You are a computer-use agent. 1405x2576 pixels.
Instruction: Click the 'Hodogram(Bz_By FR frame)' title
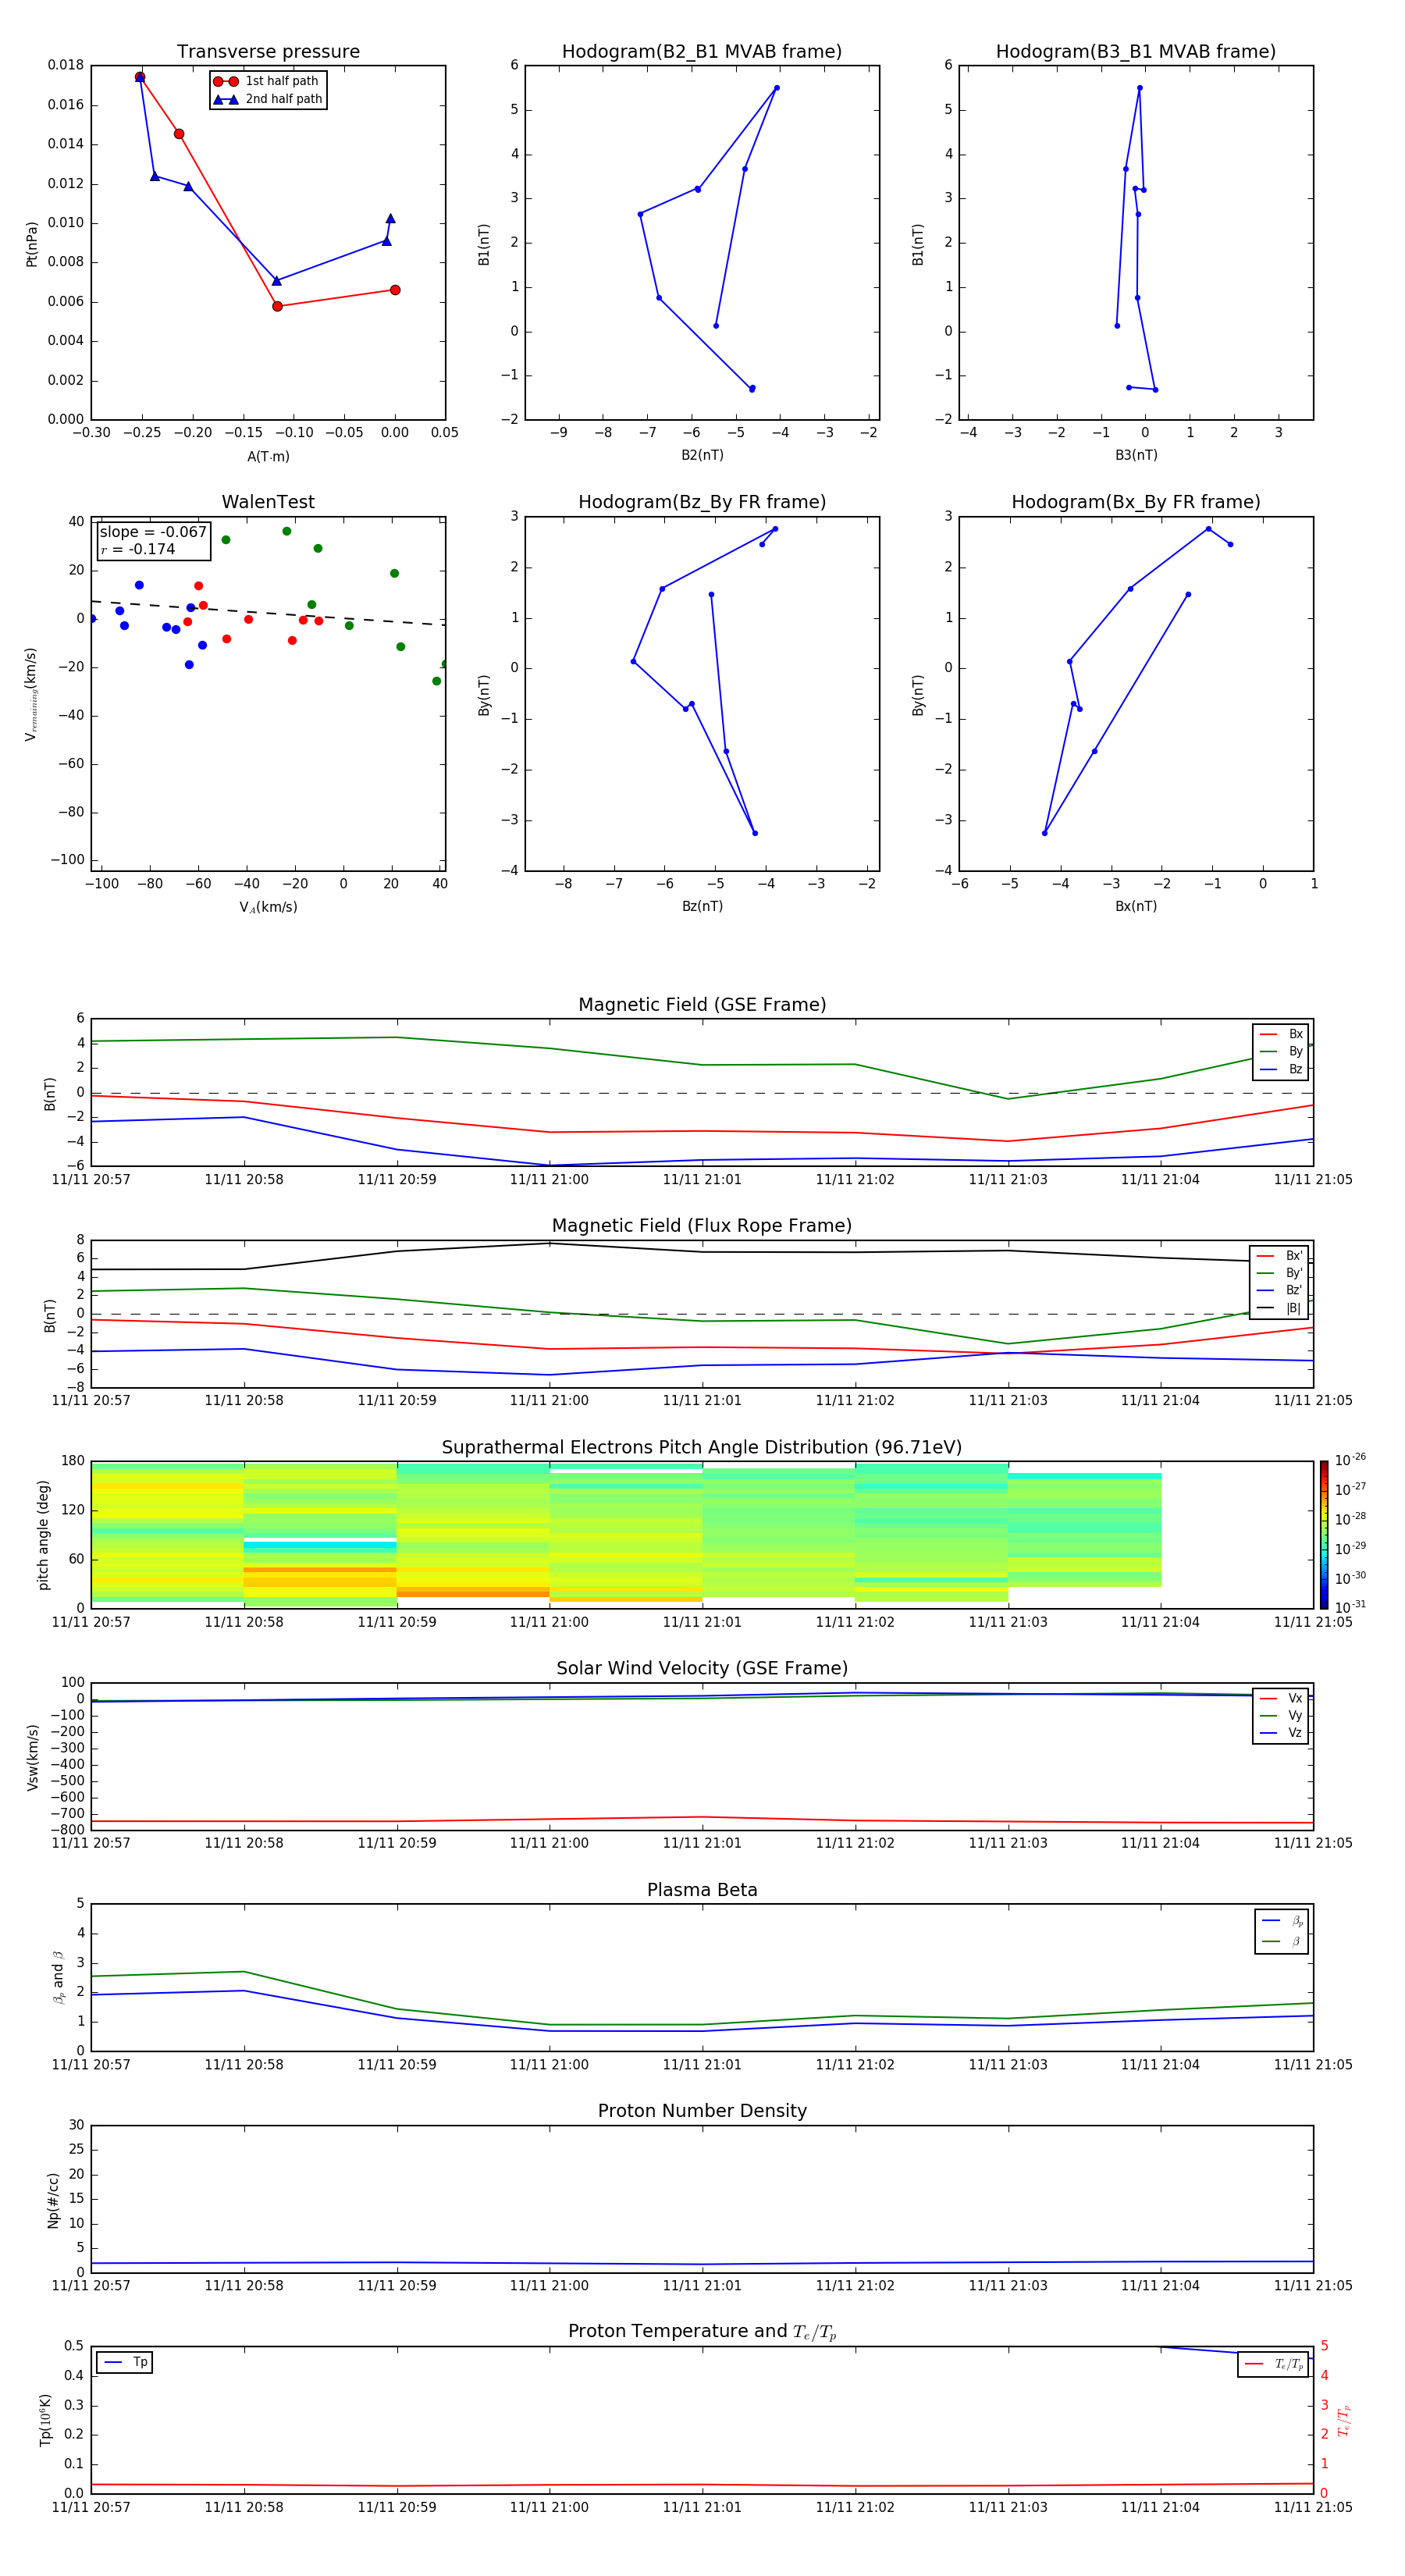tap(702, 502)
